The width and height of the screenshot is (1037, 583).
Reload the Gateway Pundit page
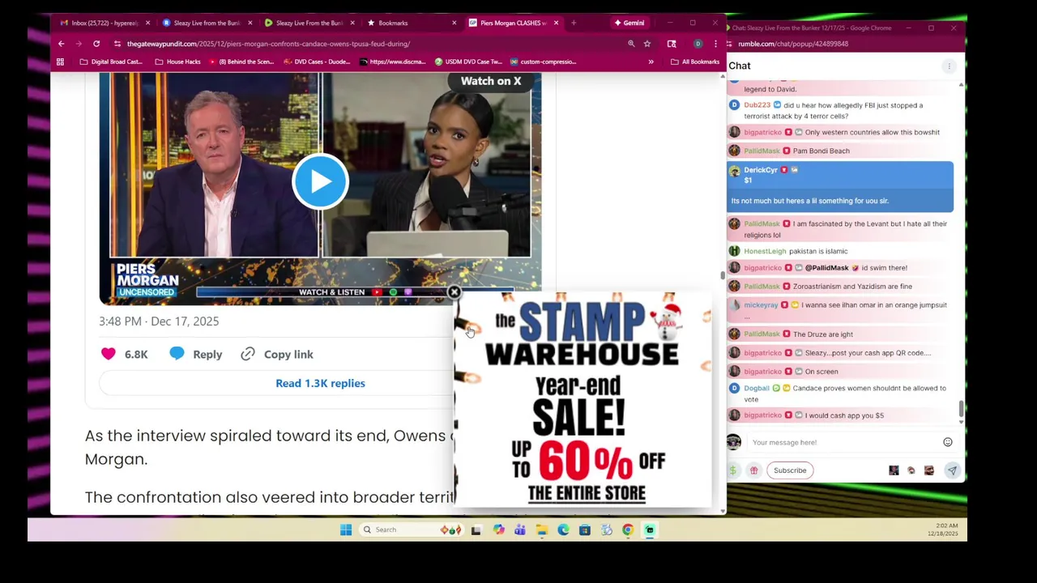coord(96,44)
